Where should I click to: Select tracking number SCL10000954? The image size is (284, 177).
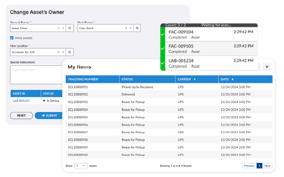click(78, 110)
